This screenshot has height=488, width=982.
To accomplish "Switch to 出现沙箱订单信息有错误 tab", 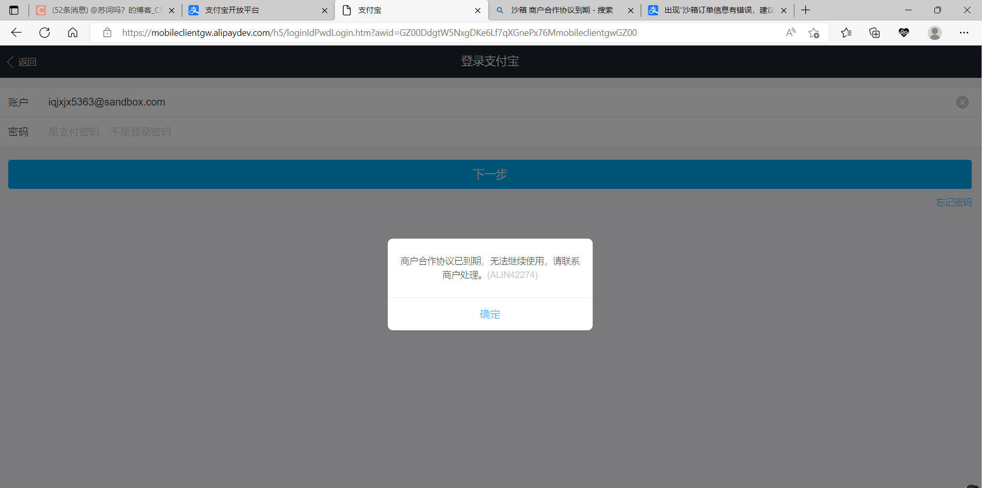I will [x=718, y=10].
